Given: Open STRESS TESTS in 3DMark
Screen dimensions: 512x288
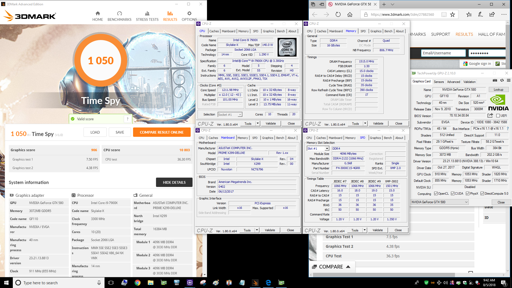Looking at the screenshot, I should point(147,16).
